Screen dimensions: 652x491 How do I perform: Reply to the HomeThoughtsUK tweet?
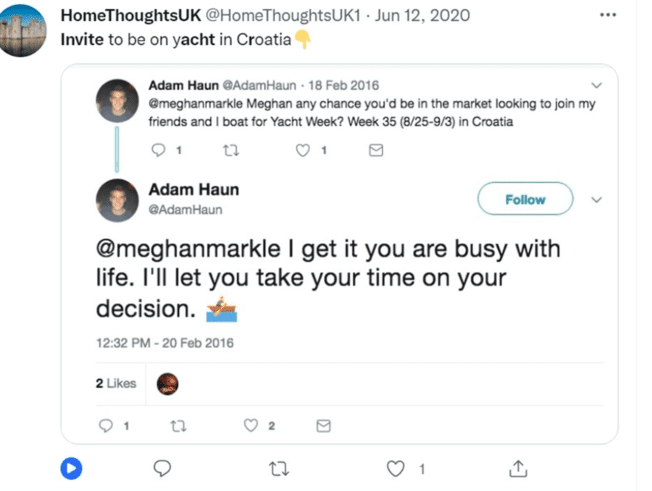pyautogui.click(x=163, y=469)
